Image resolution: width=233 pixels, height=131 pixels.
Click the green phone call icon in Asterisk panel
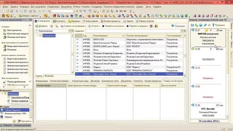click(x=197, y=25)
